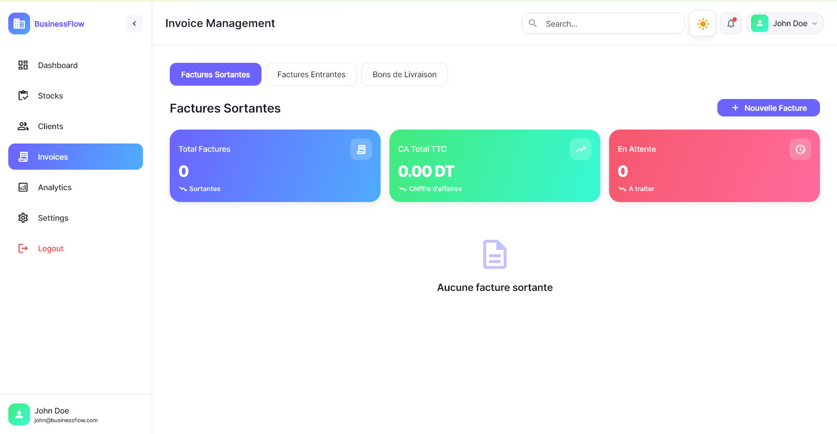Image resolution: width=837 pixels, height=434 pixels.
Task: Toggle light/dark theme with sun icon
Action: tap(702, 23)
